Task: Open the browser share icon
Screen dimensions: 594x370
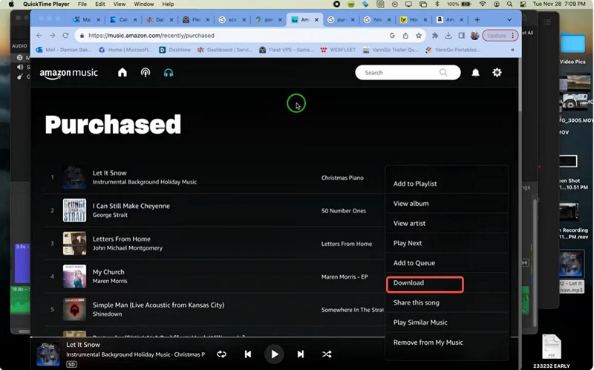Action: (x=405, y=35)
